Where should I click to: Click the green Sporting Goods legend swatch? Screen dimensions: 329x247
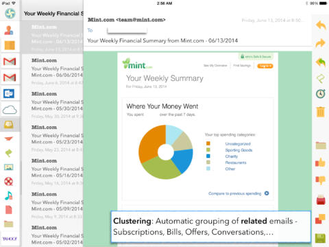[208, 150]
